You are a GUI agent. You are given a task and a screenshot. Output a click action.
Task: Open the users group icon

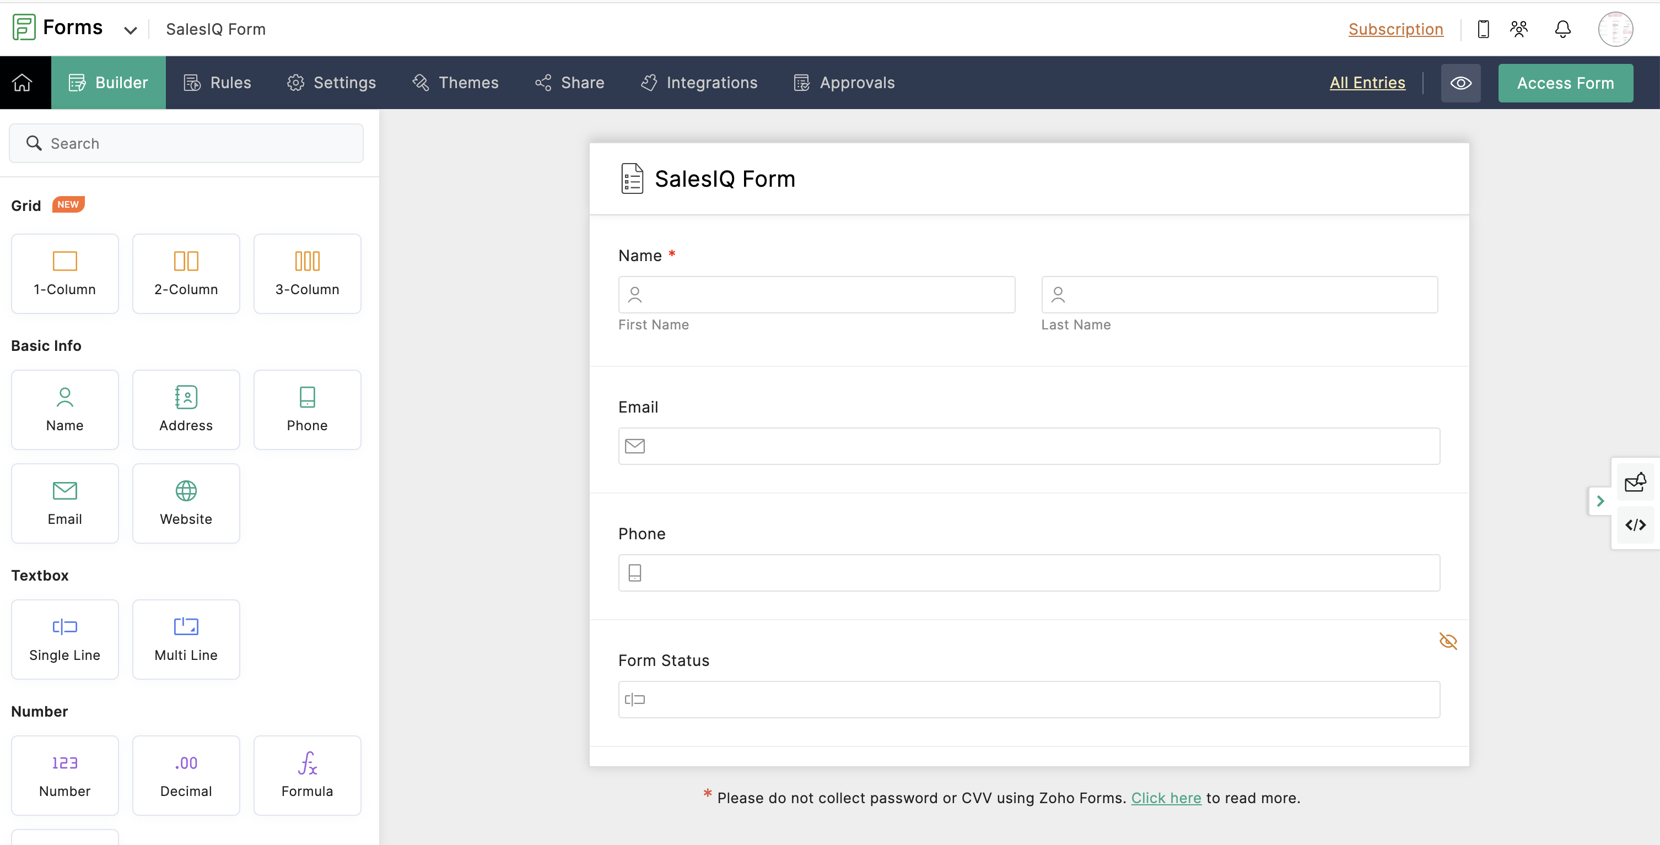pyautogui.click(x=1518, y=29)
